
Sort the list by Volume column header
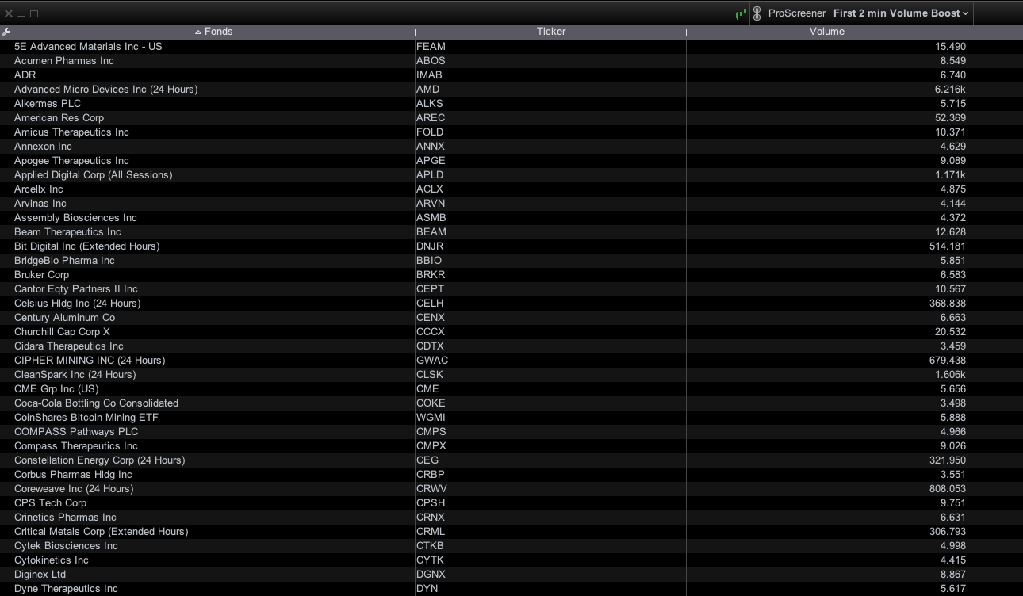(x=826, y=32)
